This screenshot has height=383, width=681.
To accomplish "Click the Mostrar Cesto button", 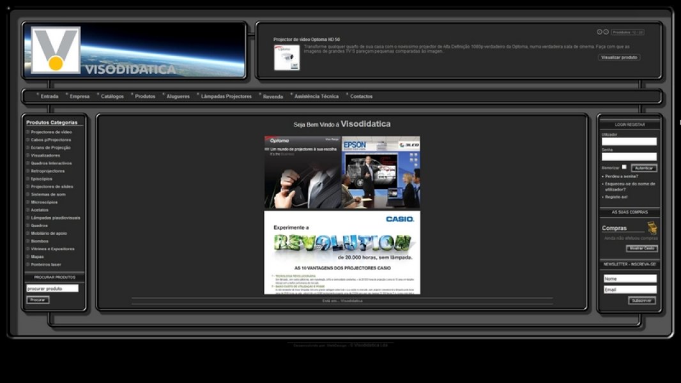I will pyautogui.click(x=642, y=248).
